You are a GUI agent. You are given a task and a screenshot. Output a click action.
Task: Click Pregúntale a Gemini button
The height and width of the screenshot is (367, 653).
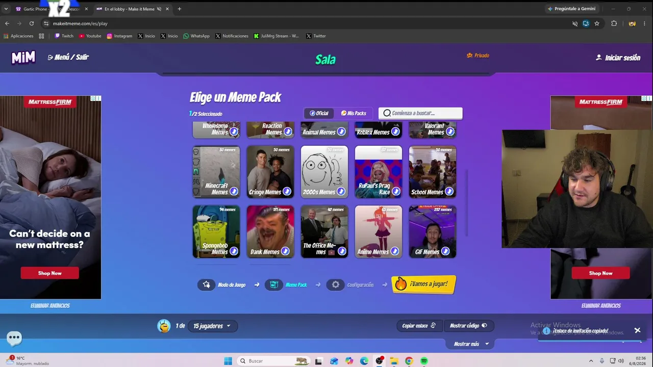tap(571, 9)
